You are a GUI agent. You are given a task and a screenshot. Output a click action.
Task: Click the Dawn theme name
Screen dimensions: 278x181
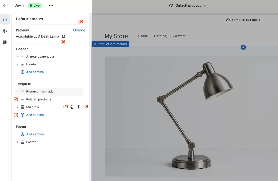pyautogui.click(x=19, y=5)
